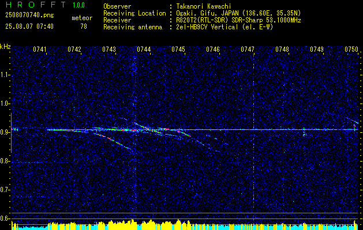Click the 0747 time marker

pyautogui.click(x=247, y=49)
